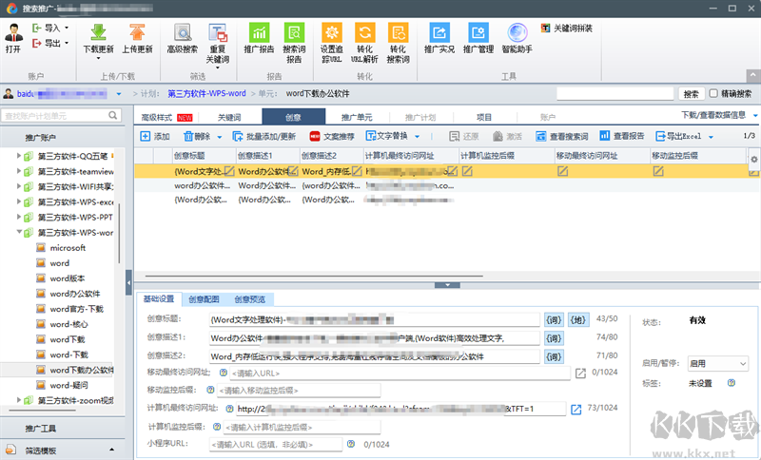The image size is (761, 460).
Task: Open the 创意配图 tab
Action: (x=204, y=299)
